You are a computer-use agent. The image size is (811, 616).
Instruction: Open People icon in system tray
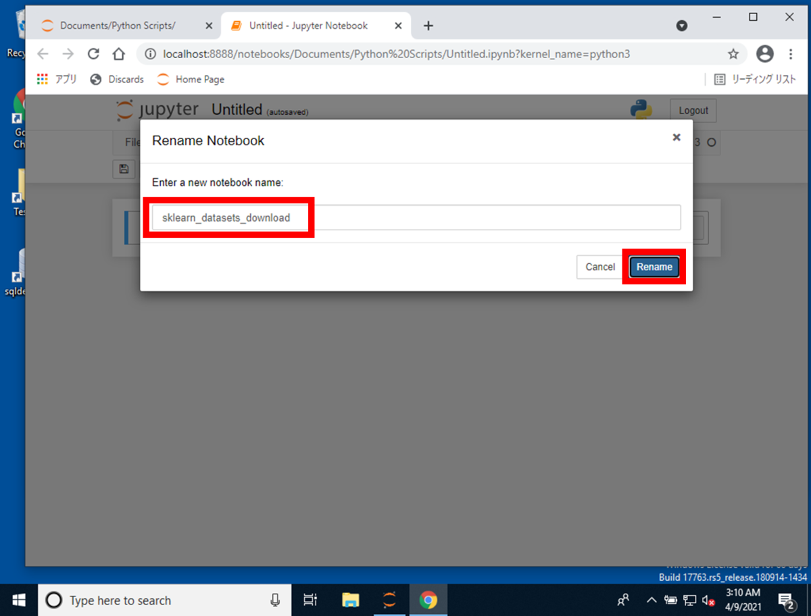(623, 600)
